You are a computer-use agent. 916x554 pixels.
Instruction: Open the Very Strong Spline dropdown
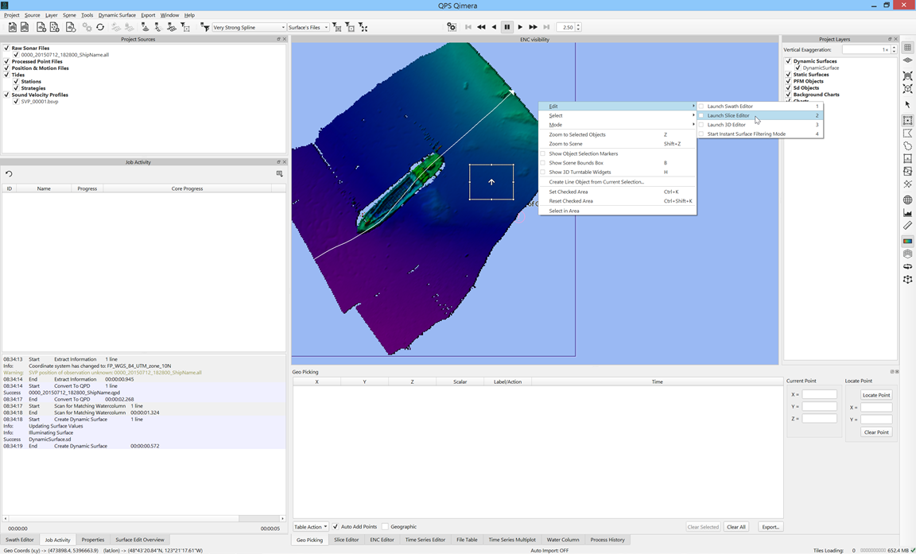(x=249, y=27)
